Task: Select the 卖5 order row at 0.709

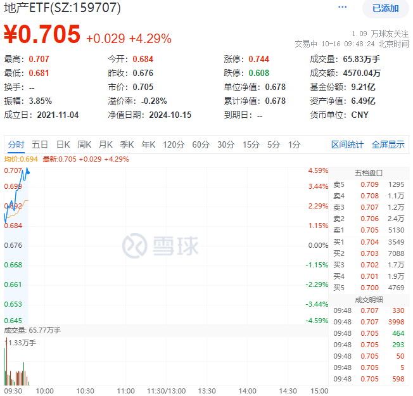Action: click(x=369, y=184)
